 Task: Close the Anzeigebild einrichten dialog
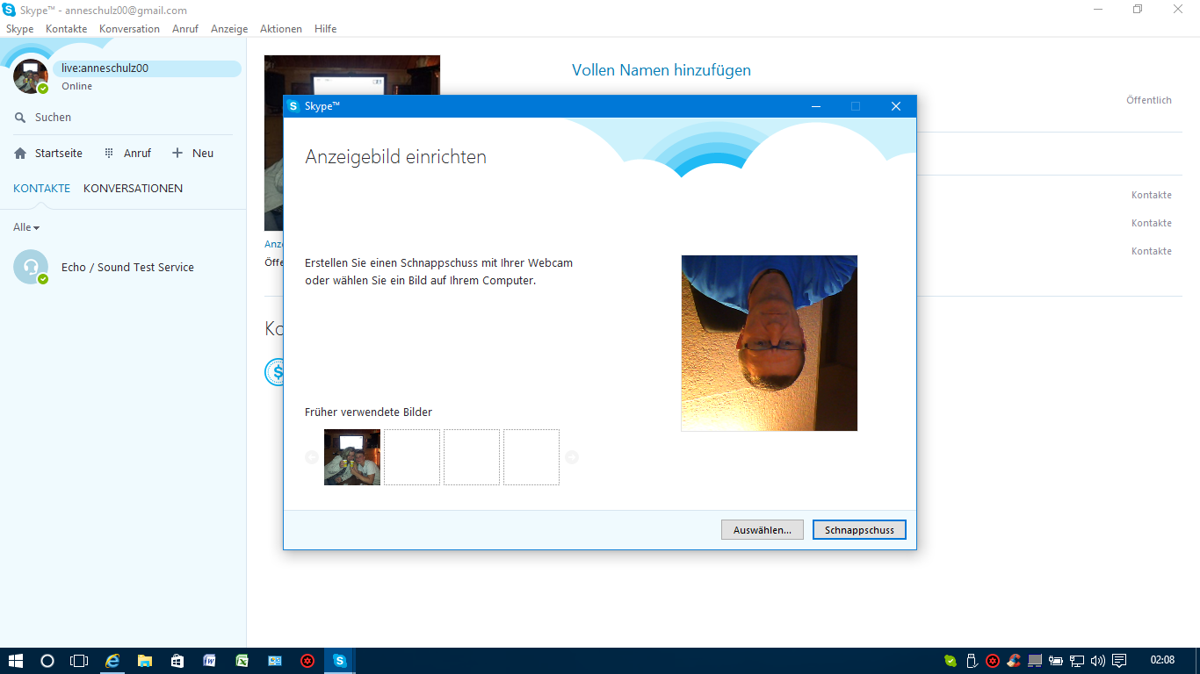pyautogui.click(x=896, y=106)
